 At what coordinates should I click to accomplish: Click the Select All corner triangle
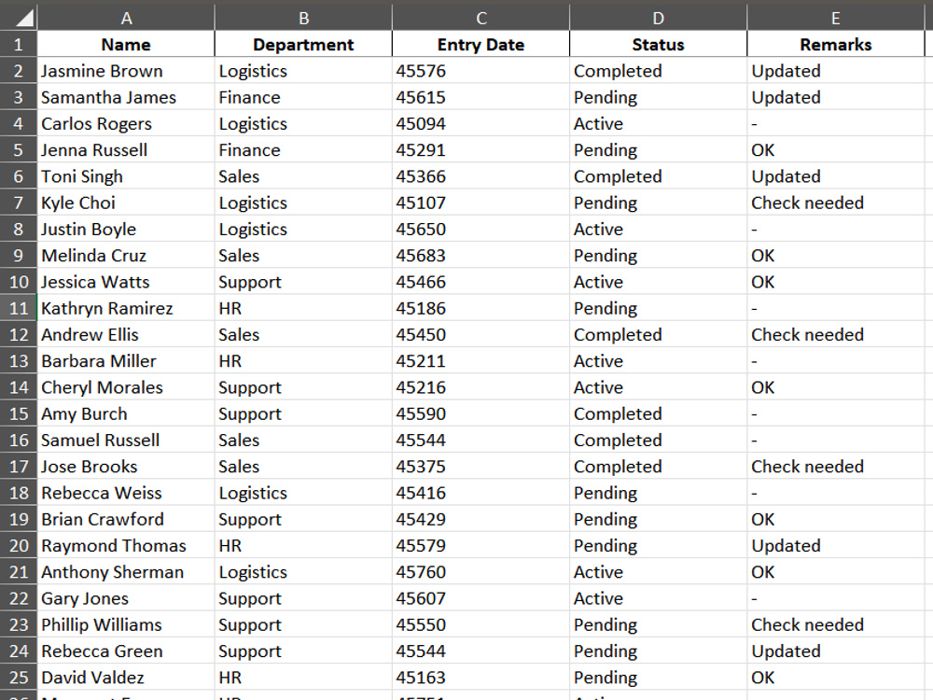(x=19, y=18)
